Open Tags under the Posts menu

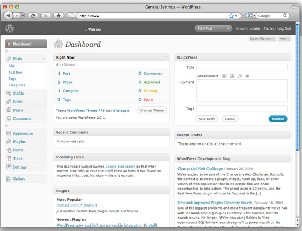click(12, 79)
